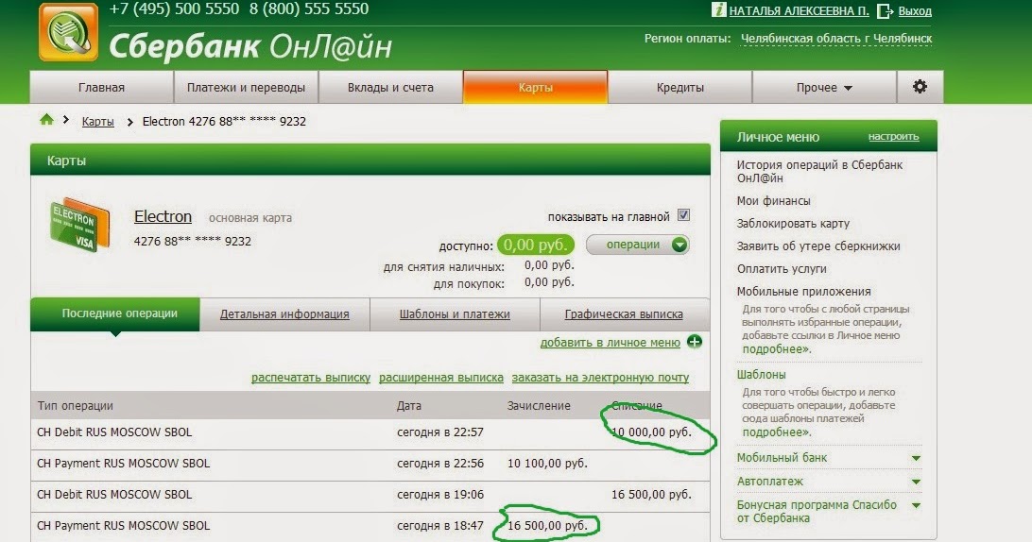1032x542 pixels.
Task: Click the info icon beside the user name
Action: pos(718,9)
